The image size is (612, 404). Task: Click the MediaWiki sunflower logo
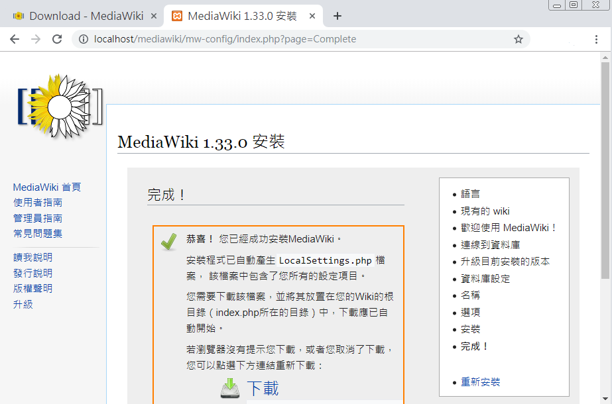pos(60,106)
